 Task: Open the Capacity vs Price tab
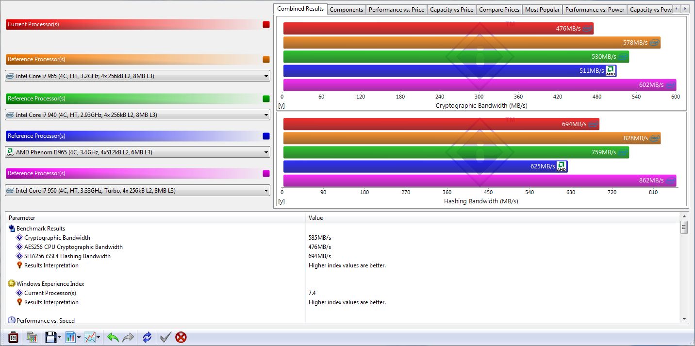(x=452, y=10)
